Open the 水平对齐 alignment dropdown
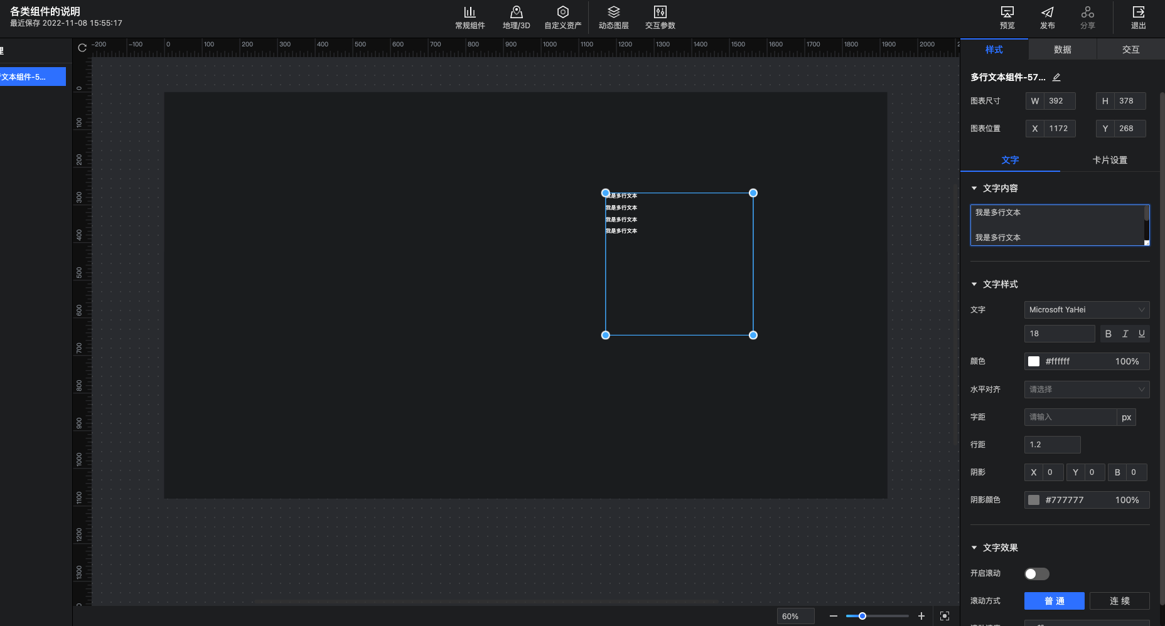Viewport: 1165px width, 626px height. tap(1087, 390)
